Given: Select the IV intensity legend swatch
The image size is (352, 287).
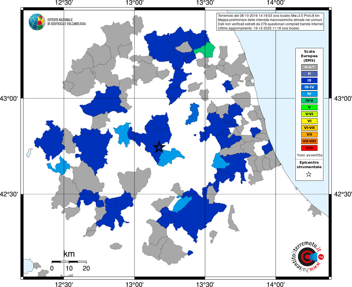Looking at the screenshot, I should point(309,94).
